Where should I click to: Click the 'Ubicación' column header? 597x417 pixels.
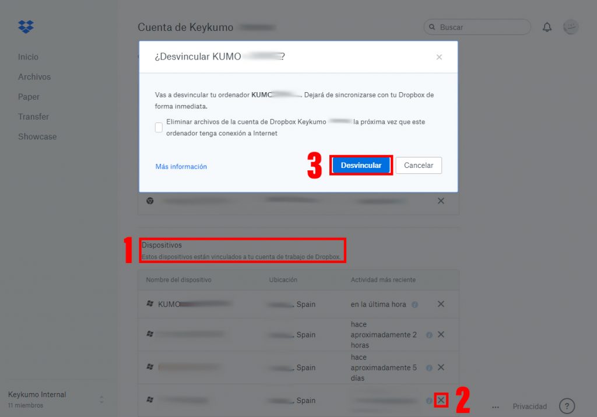(x=283, y=280)
